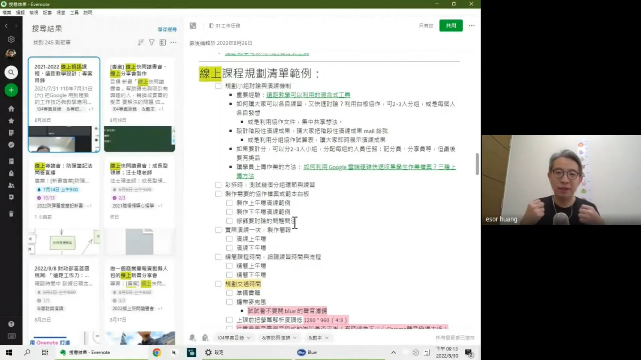Click the add reminder bell icon
Screen dimensions: 641x360
click(x=193, y=338)
